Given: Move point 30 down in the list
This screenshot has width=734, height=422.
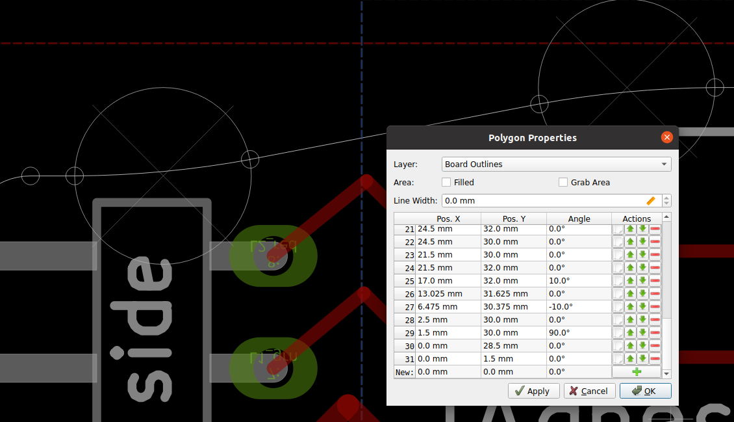Looking at the screenshot, I should tap(642, 345).
